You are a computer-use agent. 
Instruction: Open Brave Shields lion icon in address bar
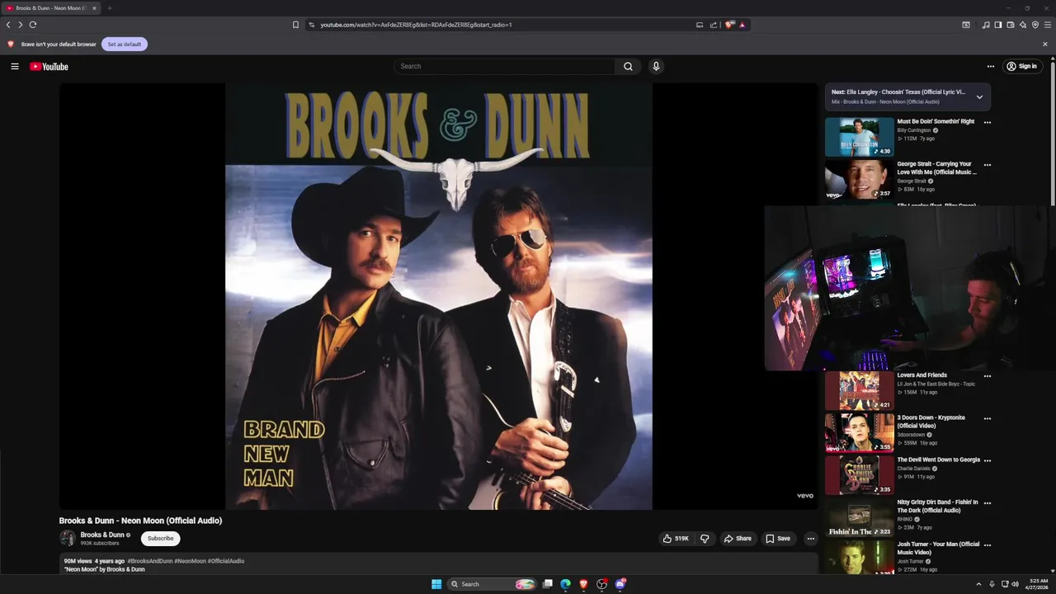point(729,25)
